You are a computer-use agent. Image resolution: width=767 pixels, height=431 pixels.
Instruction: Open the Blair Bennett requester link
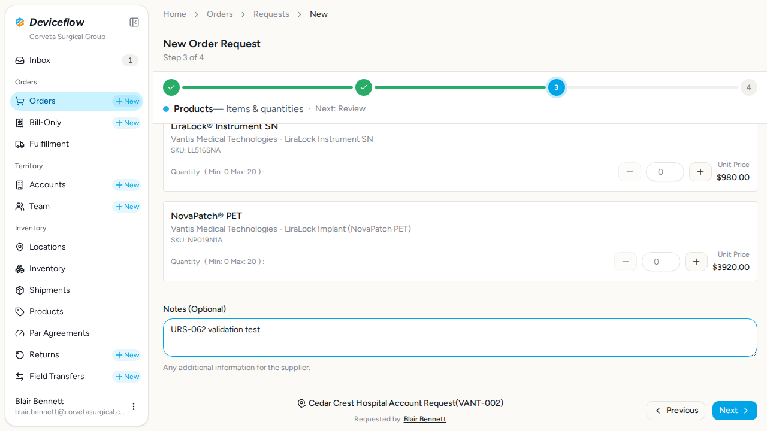[425, 419]
